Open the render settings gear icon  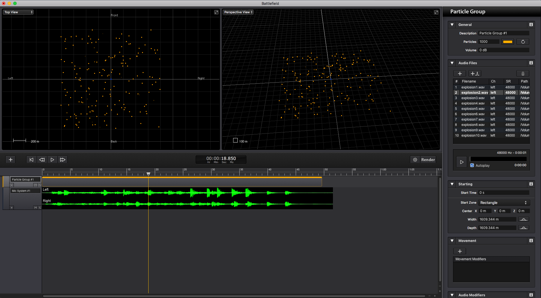click(x=415, y=160)
